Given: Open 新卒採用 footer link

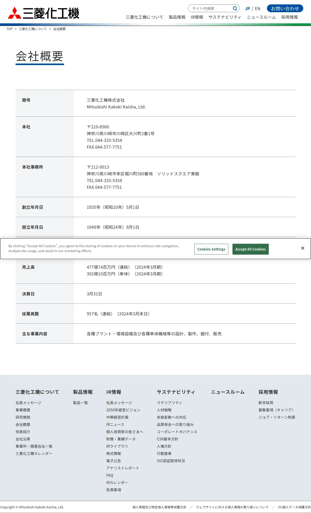Looking at the screenshot, I should coord(266,403).
